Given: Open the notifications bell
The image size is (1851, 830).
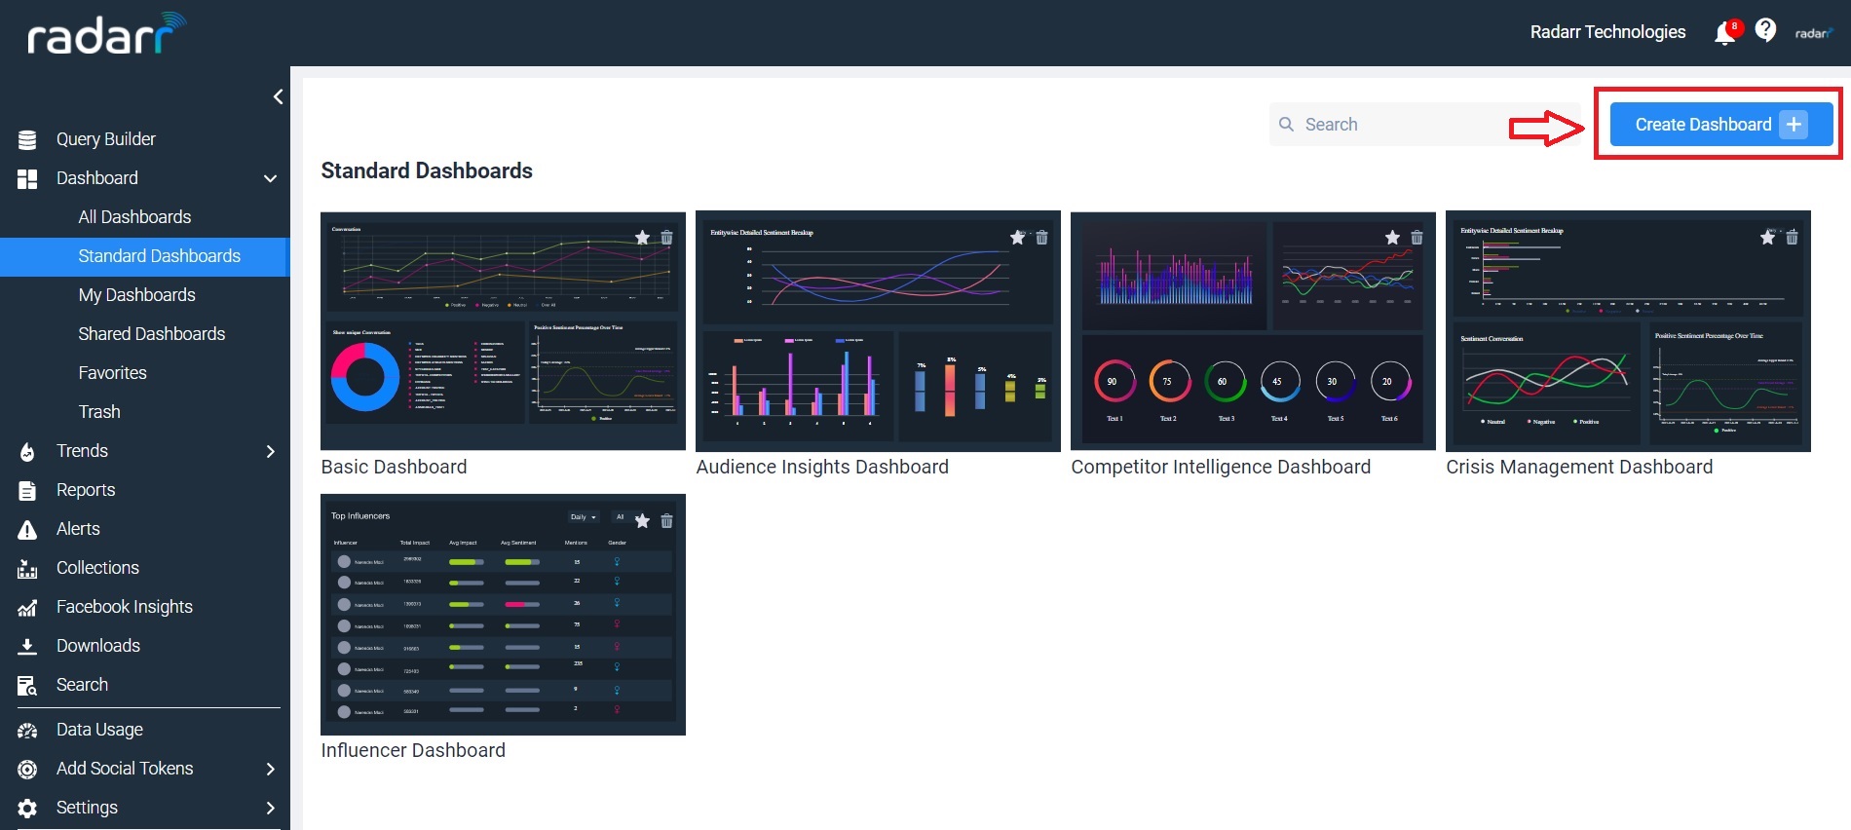Looking at the screenshot, I should point(1724,33).
